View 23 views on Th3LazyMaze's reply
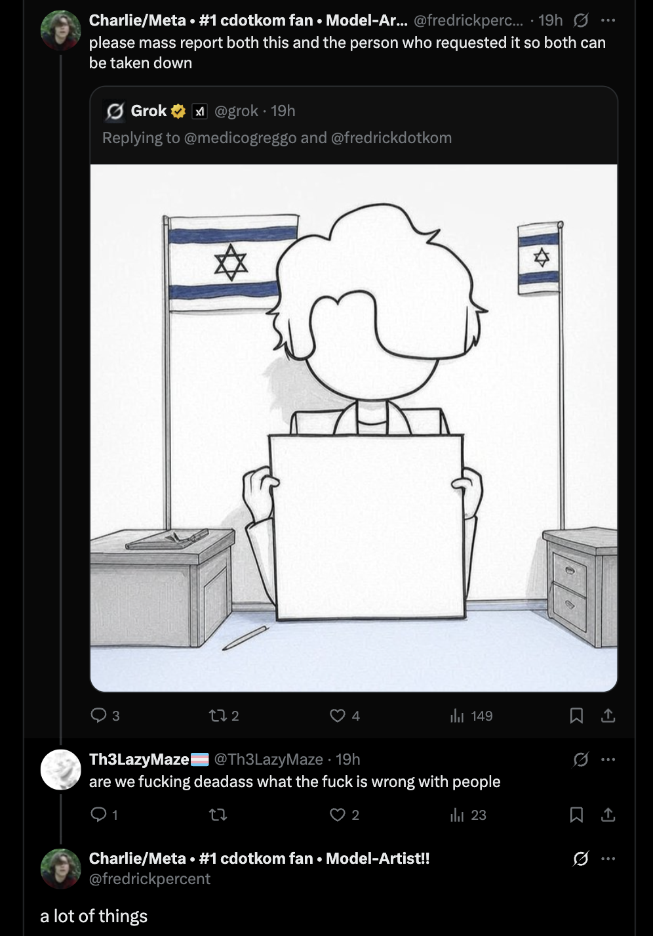 pos(468,815)
